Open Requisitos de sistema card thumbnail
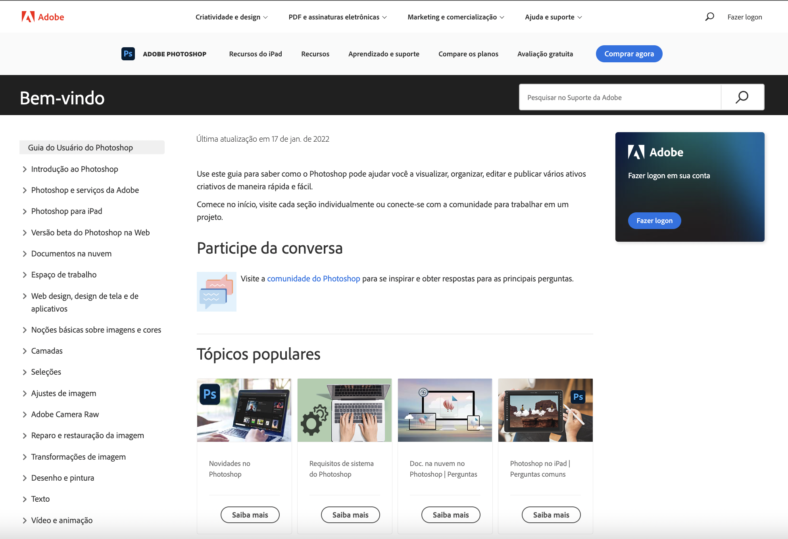 (x=344, y=410)
